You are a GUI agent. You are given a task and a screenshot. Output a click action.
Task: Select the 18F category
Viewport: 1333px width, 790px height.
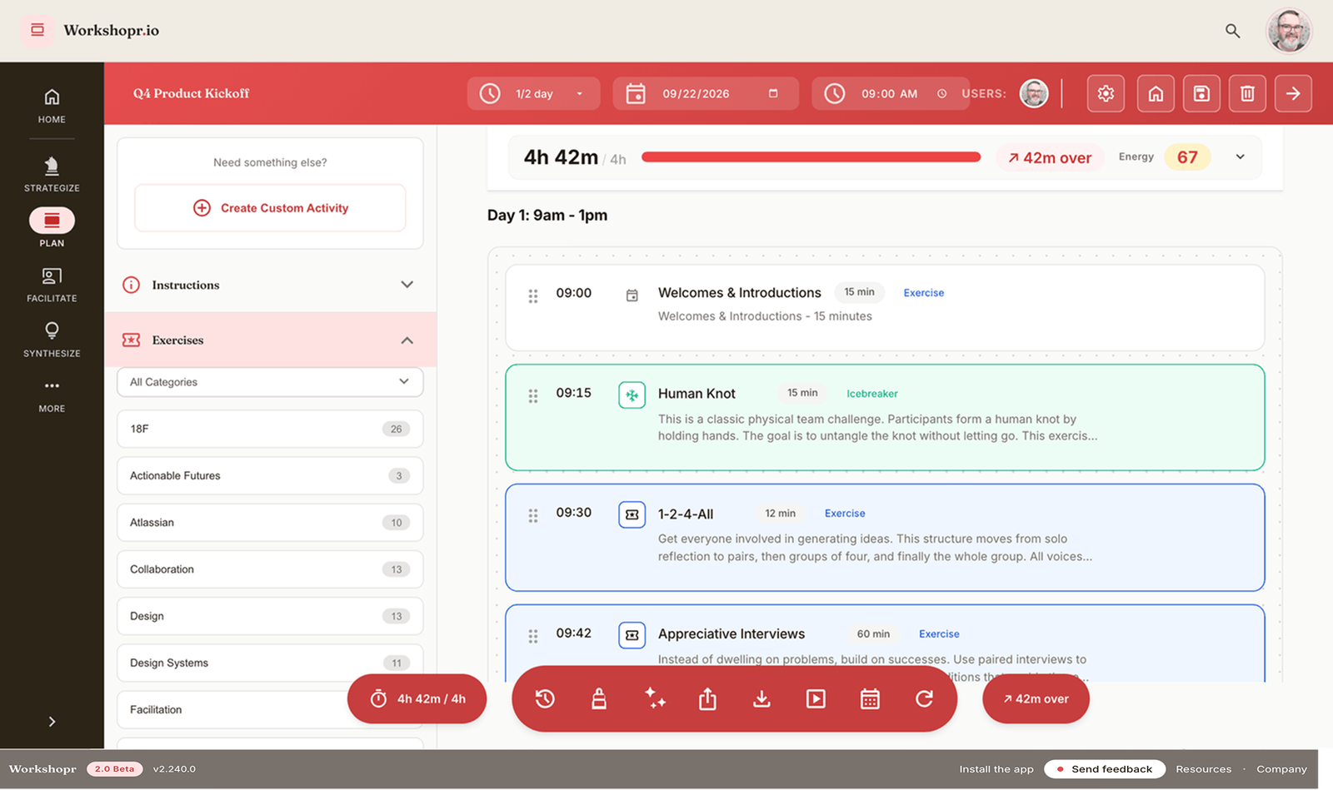tap(270, 429)
